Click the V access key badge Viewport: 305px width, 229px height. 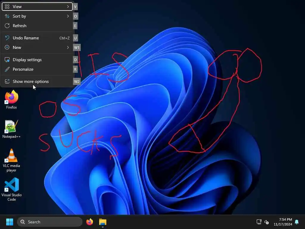(75, 7)
